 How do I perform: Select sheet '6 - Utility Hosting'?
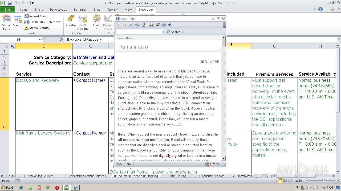click(x=175, y=176)
